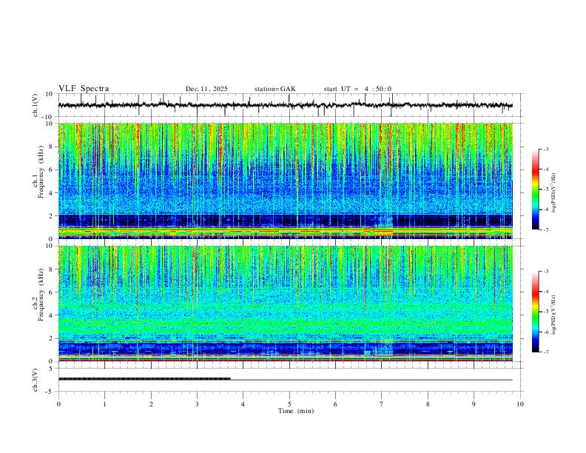Click the ch.2 colorbar 'log(PSD)(V²/Hz)' label
The height and width of the screenshot is (453, 586).
[554, 315]
